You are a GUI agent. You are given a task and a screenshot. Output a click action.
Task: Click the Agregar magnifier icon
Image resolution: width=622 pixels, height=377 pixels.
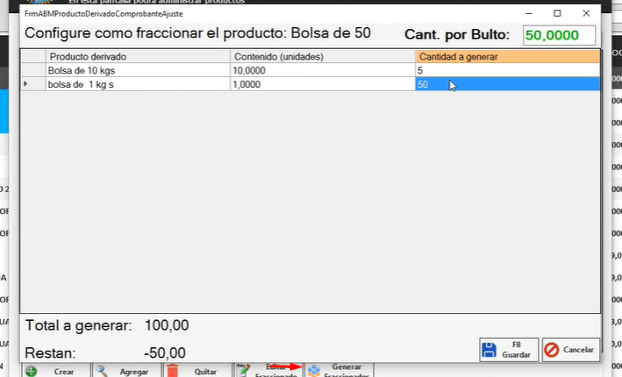[x=102, y=371]
